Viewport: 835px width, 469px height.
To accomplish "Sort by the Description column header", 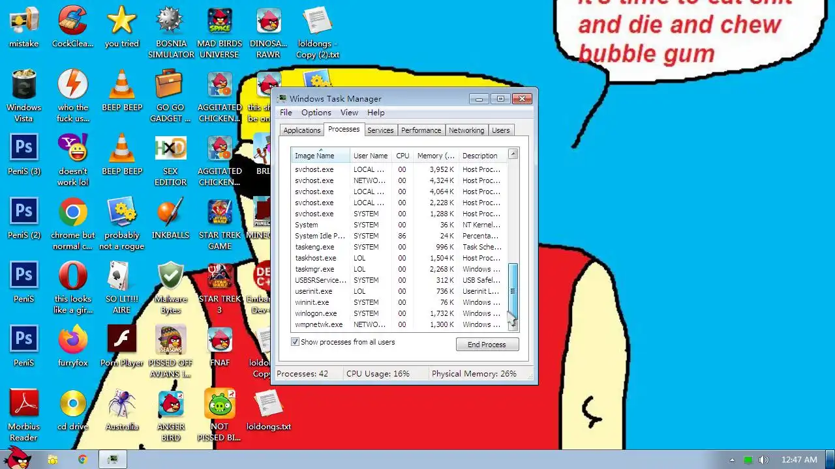I will click(x=482, y=156).
